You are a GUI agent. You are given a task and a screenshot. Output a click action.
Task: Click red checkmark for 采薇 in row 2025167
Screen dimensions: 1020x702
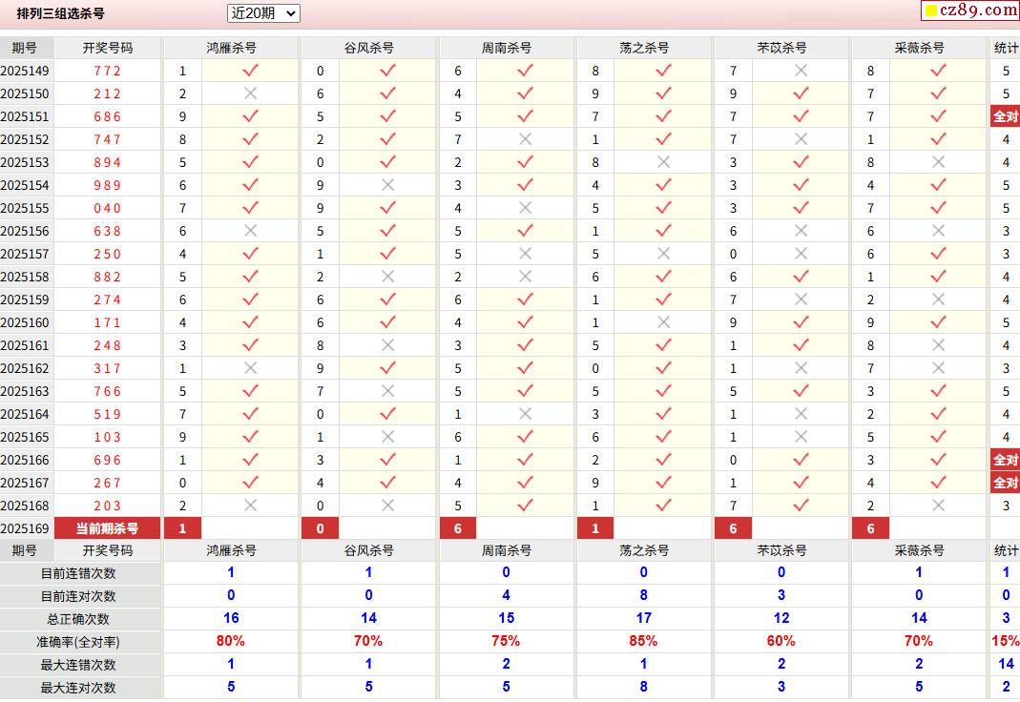pos(938,483)
